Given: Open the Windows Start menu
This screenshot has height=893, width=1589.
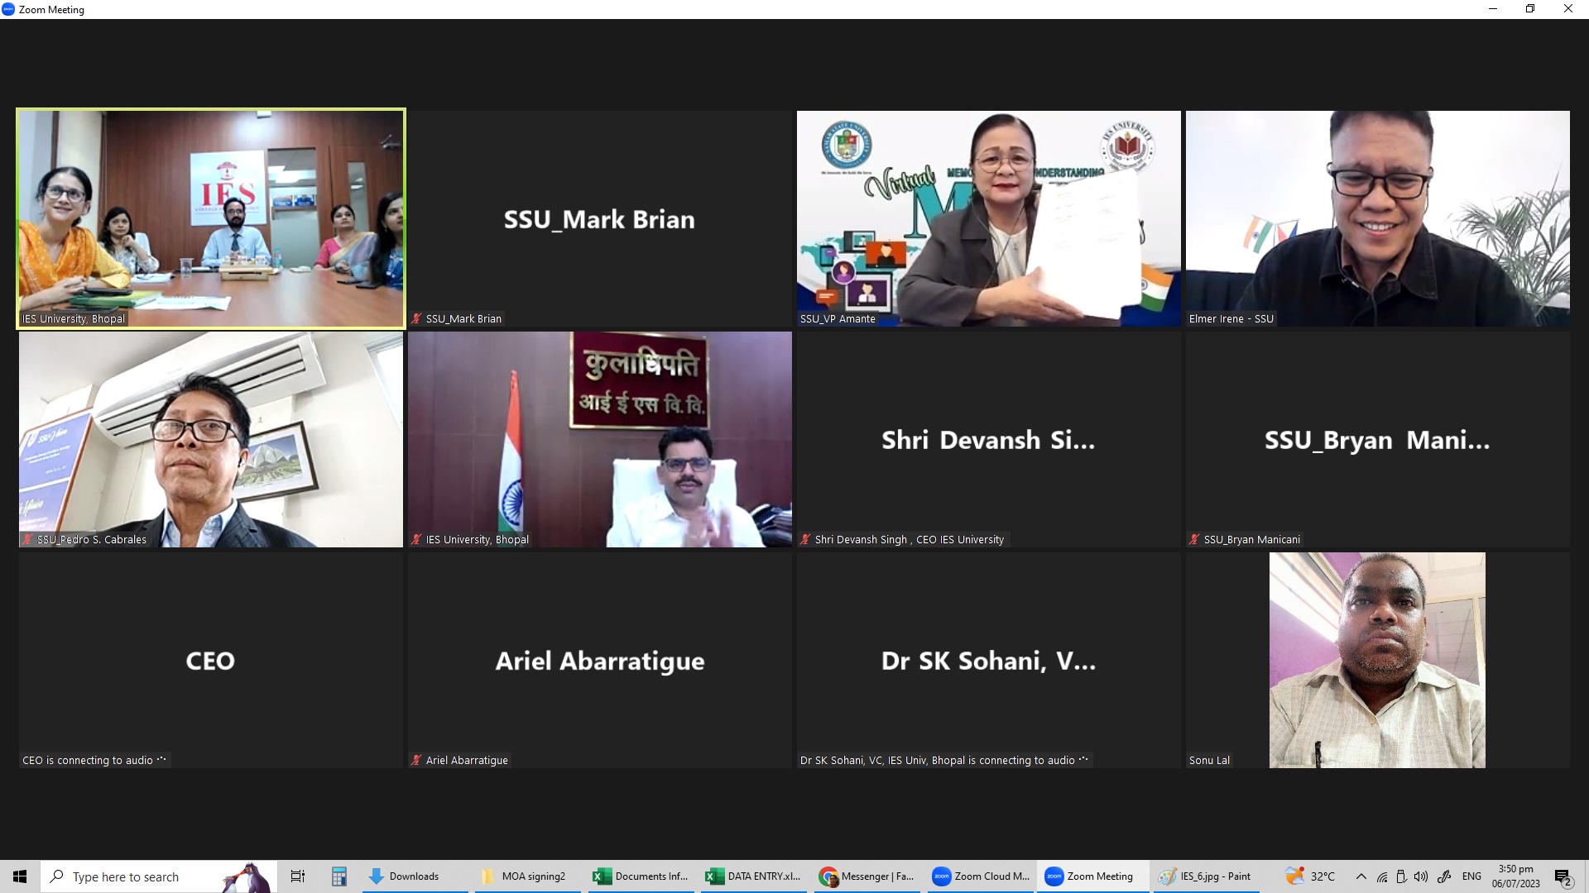Looking at the screenshot, I should tap(20, 876).
